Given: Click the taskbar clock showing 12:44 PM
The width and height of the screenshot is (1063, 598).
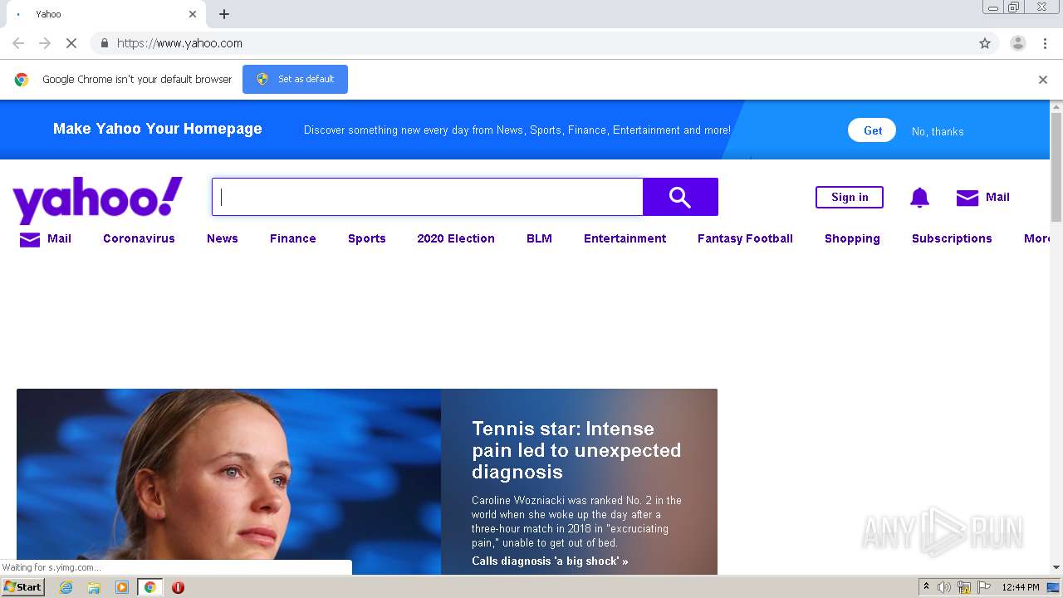Looking at the screenshot, I should [x=1021, y=587].
